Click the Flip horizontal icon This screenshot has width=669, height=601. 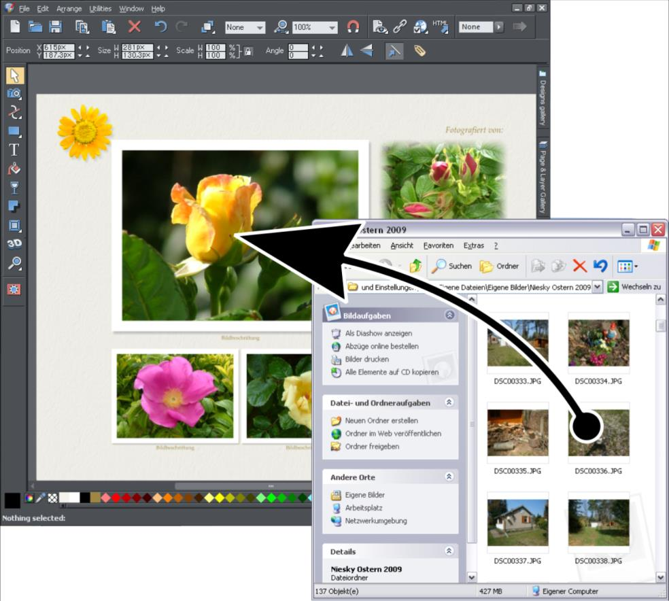347,51
